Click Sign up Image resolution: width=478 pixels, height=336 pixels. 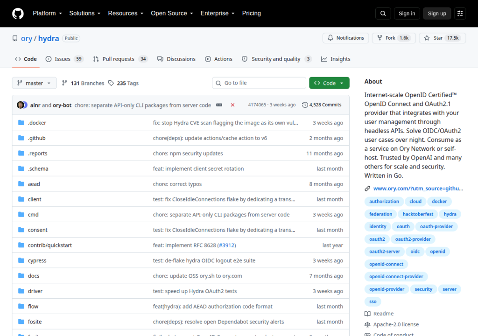[x=437, y=14]
